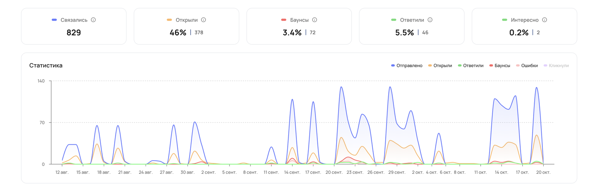Click info icon beside Ответили
Screen dimensions: 599x191
[x=430, y=20]
